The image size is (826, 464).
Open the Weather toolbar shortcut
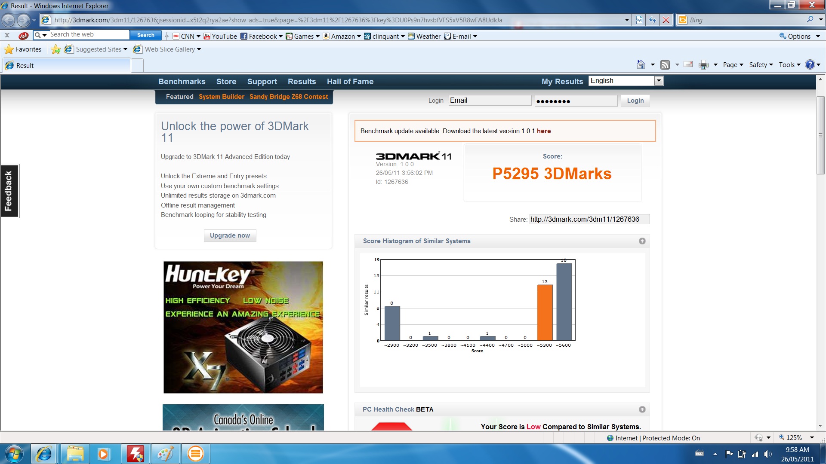pos(424,36)
